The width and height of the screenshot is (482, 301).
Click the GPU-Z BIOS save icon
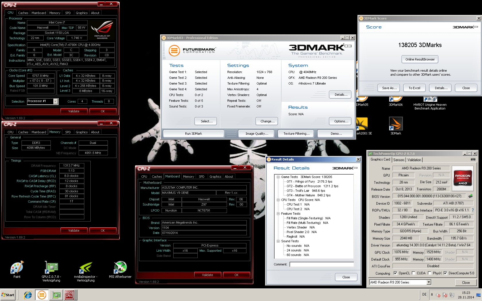(471, 196)
